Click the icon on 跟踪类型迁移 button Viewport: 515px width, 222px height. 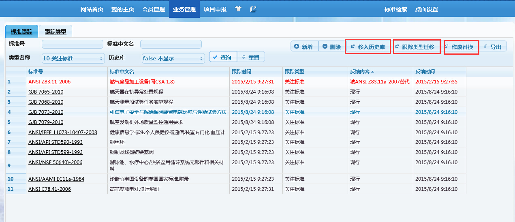(x=397, y=47)
